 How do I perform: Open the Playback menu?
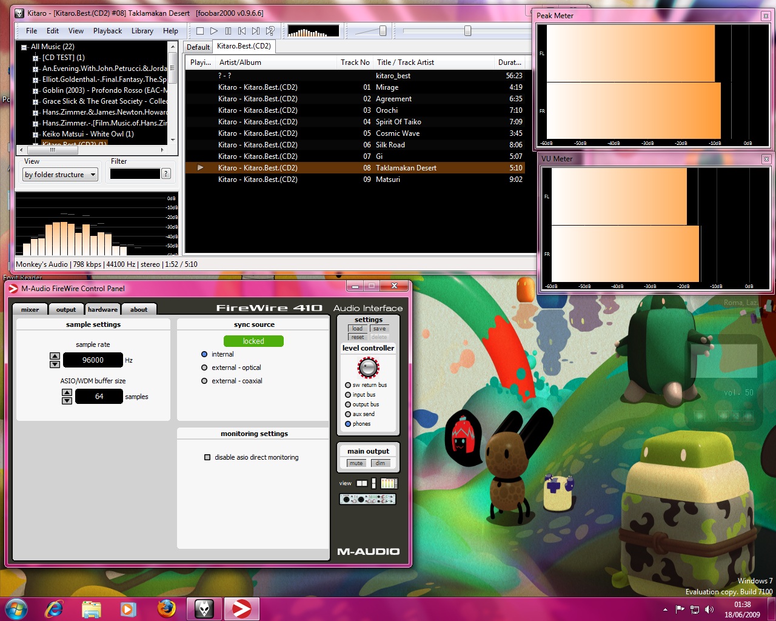click(107, 31)
